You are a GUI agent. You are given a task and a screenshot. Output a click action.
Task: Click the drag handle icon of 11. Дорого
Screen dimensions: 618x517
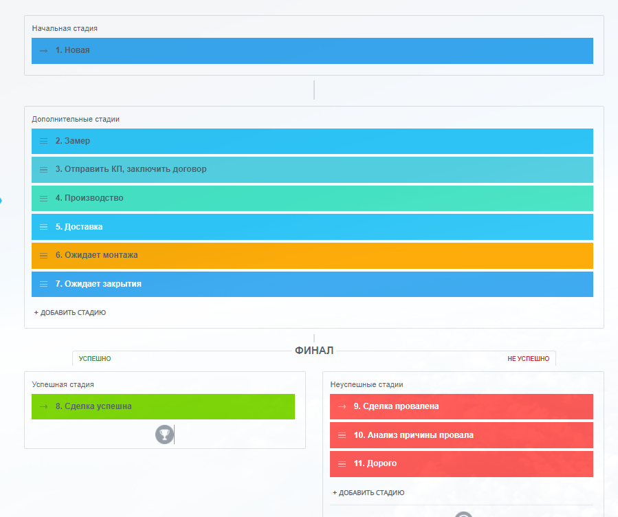click(x=342, y=464)
